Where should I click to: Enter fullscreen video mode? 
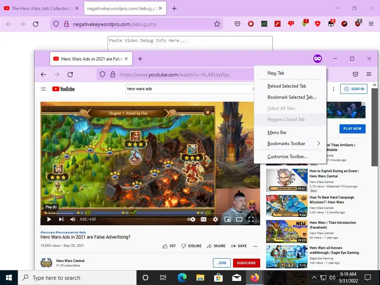[251, 219]
